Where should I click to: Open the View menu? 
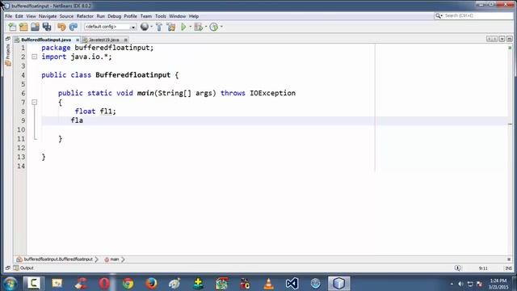coord(31,16)
